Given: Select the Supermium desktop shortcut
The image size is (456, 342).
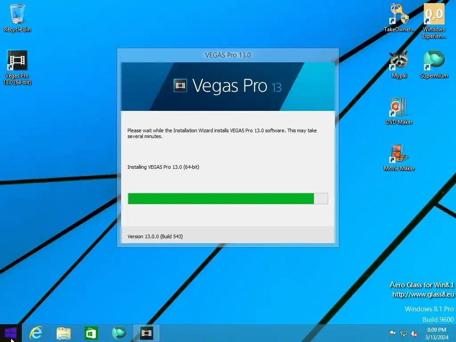Looking at the screenshot, I should point(434,64).
